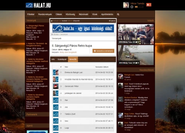
Task: Click the avatar of entrant Gerencsér Péter
Action: pyautogui.click(x=56, y=86)
